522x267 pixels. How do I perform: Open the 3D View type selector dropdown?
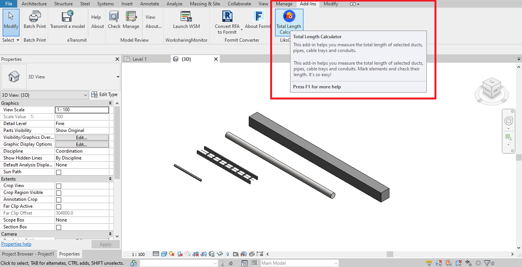click(x=118, y=77)
